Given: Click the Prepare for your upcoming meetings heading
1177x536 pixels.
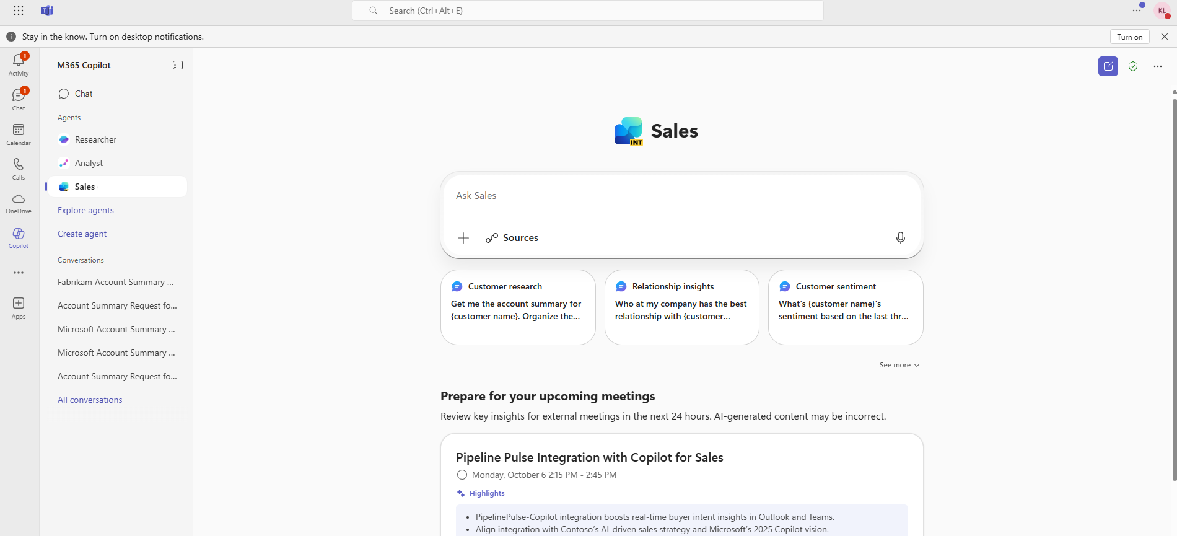Looking at the screenshot, I should (x=548, y=396).
